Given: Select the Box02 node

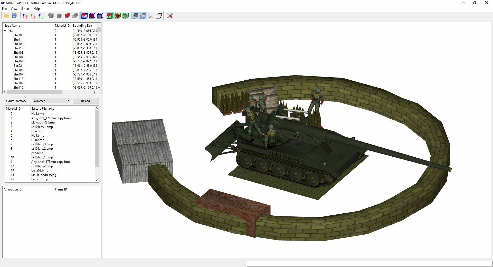Looking at the screenshot, I should (18, 66).
